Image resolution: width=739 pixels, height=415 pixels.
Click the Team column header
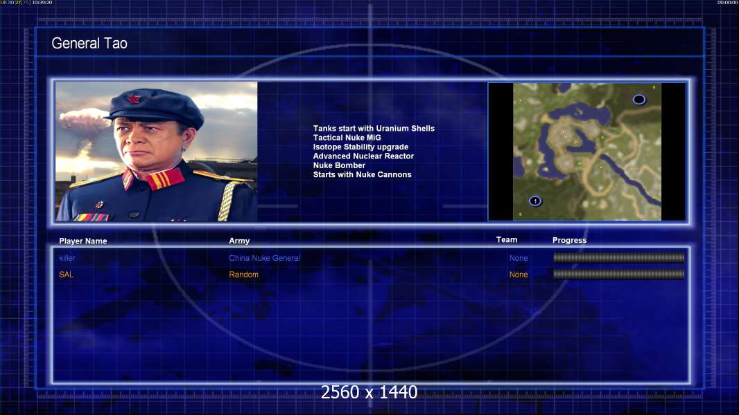[x=507, y=240]
